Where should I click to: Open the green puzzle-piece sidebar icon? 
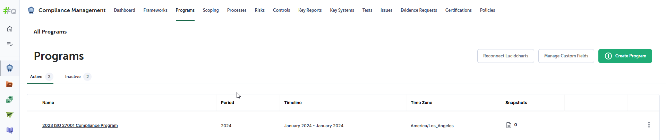[x=10, y=100]
